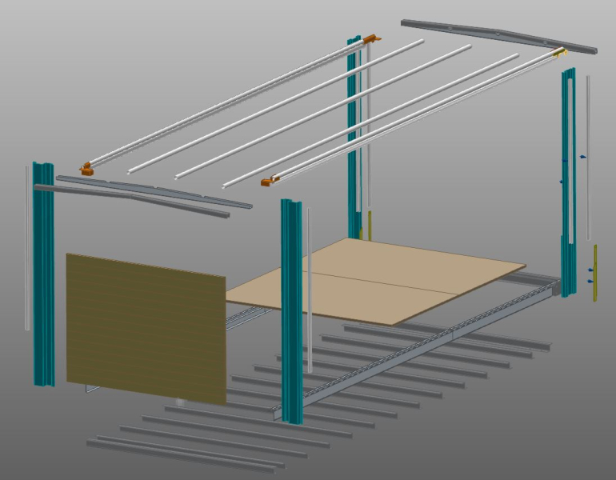Select the white rod beside front center post
Screen dimensions: 616x480
click(x=308, y=288)
